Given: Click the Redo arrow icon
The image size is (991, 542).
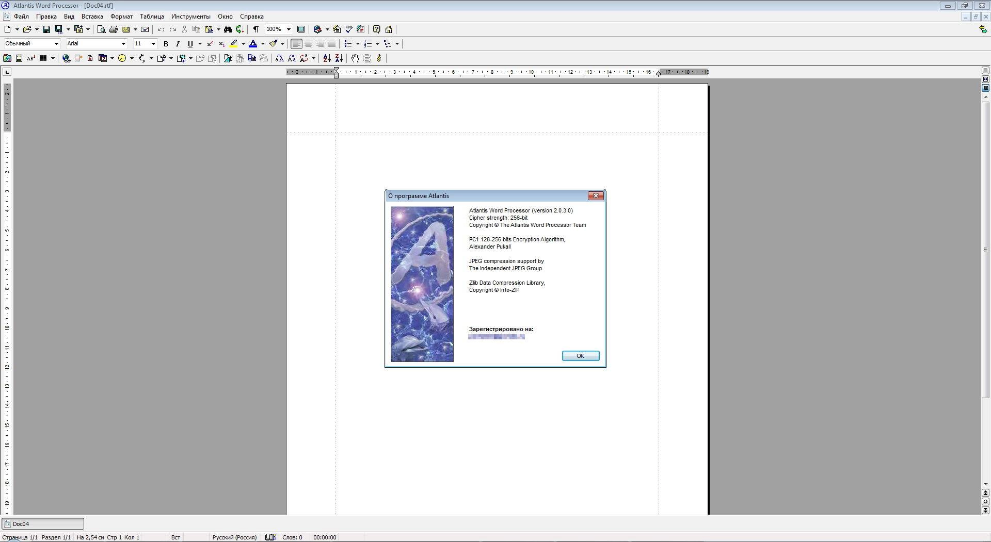Looking at the screenshot, I should click(173, 29).
